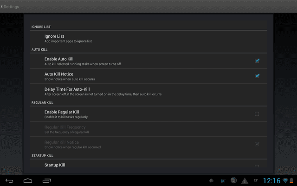
Task: Open the Ignore List setting
Action: click(x=148, y=38)
